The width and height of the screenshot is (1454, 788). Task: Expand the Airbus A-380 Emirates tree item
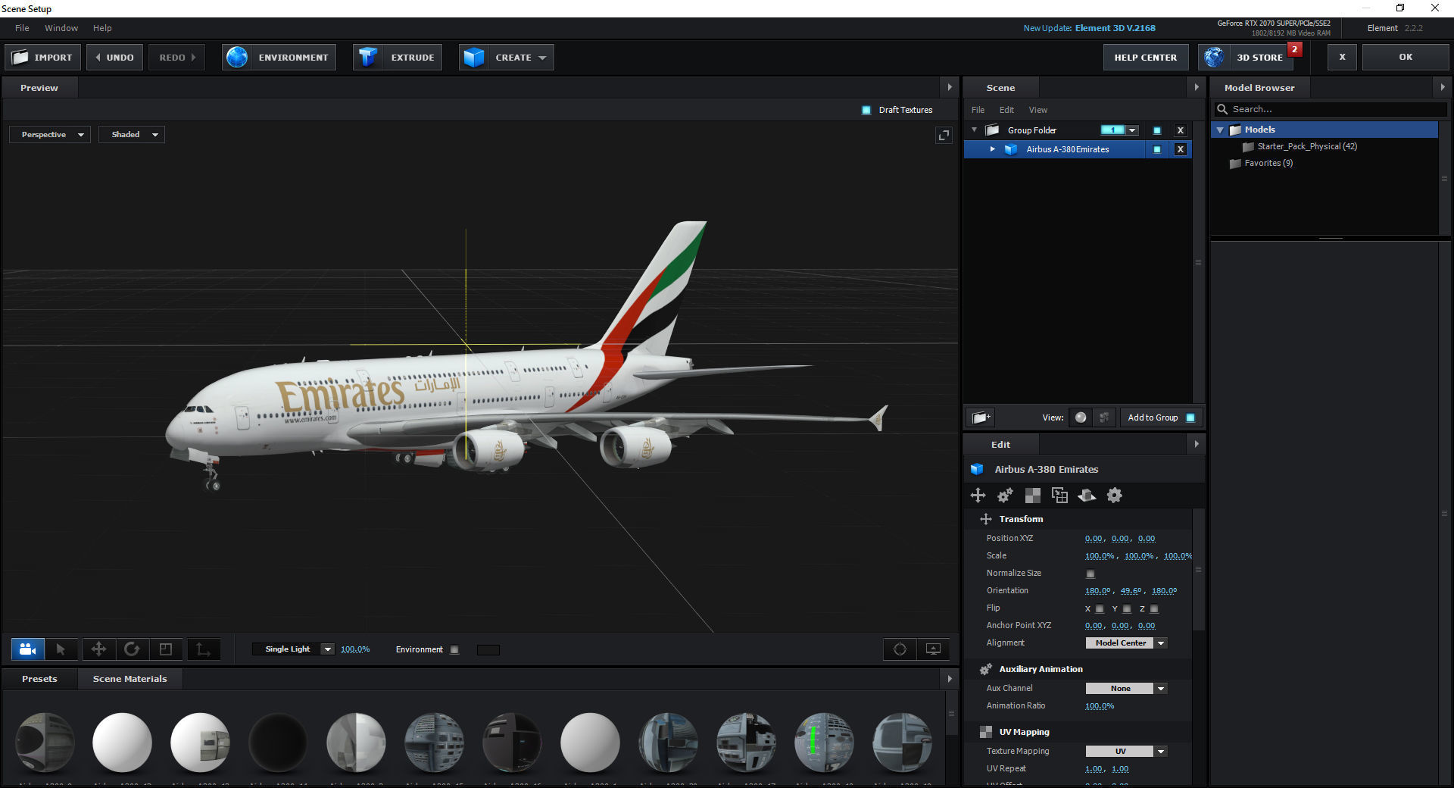[x=992, y=149]
